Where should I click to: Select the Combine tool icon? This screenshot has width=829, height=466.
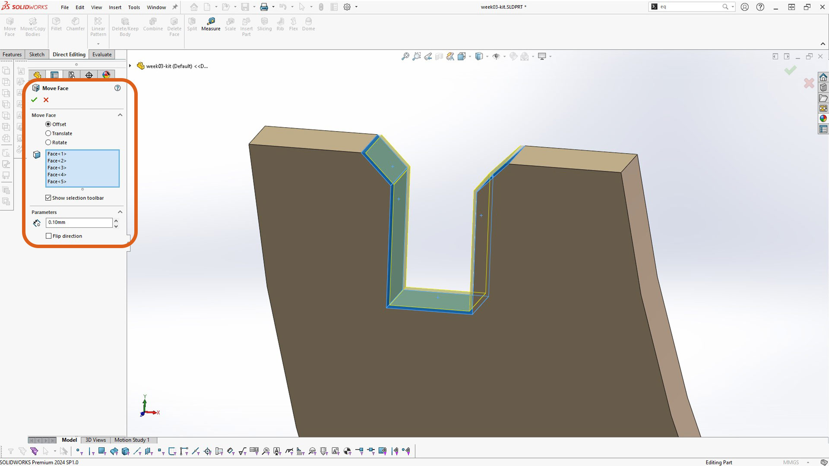coord(152,24)
